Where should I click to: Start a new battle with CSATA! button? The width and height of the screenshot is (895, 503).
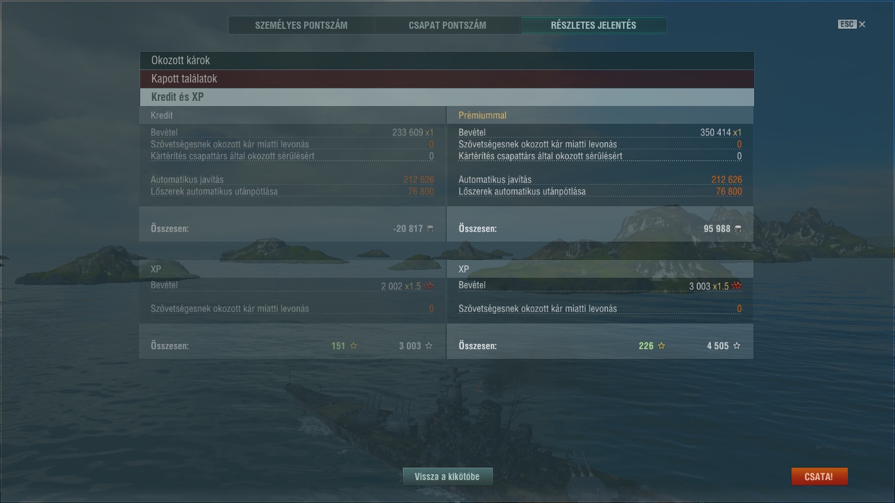[819, 477]
